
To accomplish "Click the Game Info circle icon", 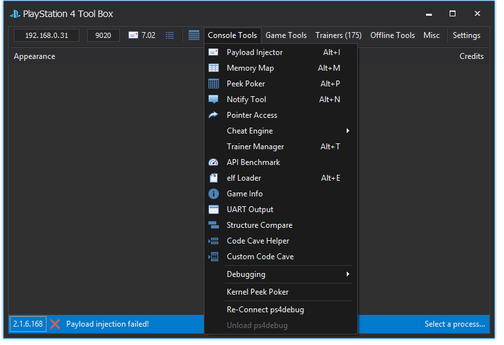I will click(x=214, y=194).
